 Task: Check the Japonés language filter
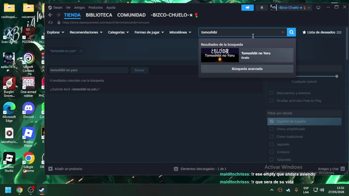click(x=272, y=144)
